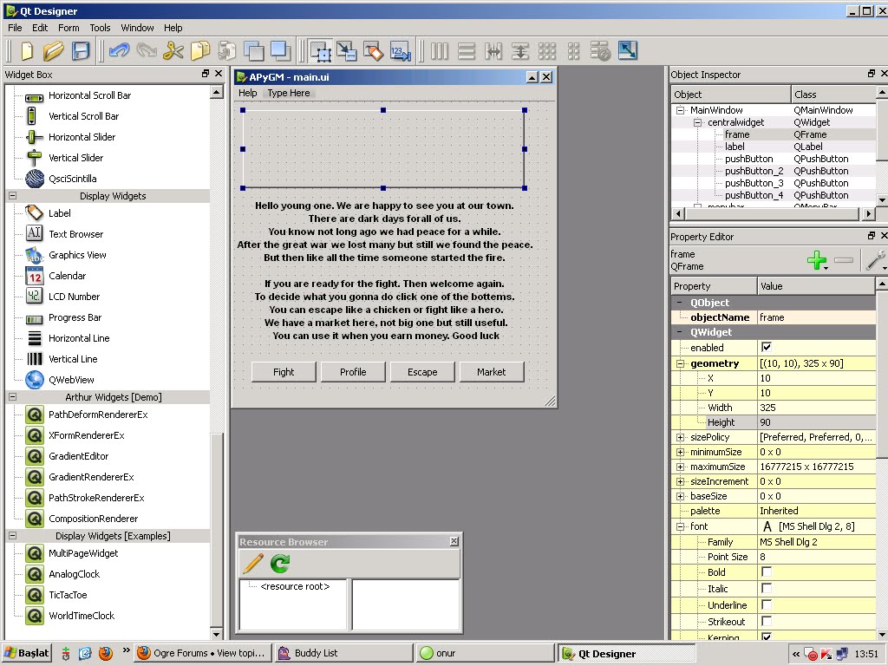Click the Adjust Size toolbar icon
This screenshot has width=888, height=666.
pyautogui.click(x=628, y=51)
